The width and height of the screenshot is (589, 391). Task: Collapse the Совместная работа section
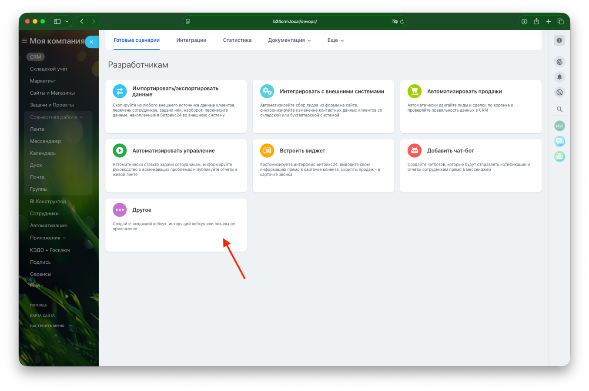[x=56, y=117]
